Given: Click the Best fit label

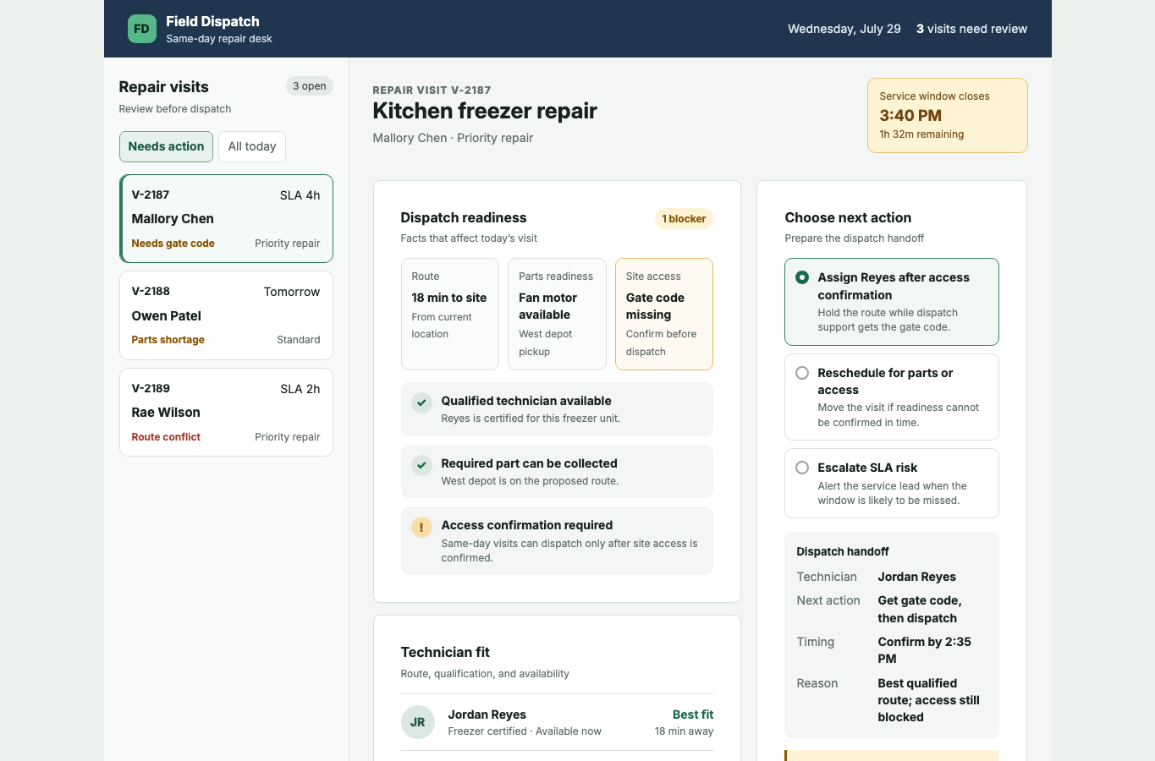Looking at the screenshot, I should (x=693, y=714).
